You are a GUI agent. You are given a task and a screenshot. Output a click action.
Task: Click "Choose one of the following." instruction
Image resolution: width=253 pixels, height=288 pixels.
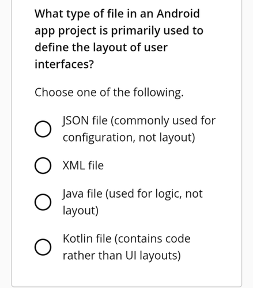click(109, 93)
